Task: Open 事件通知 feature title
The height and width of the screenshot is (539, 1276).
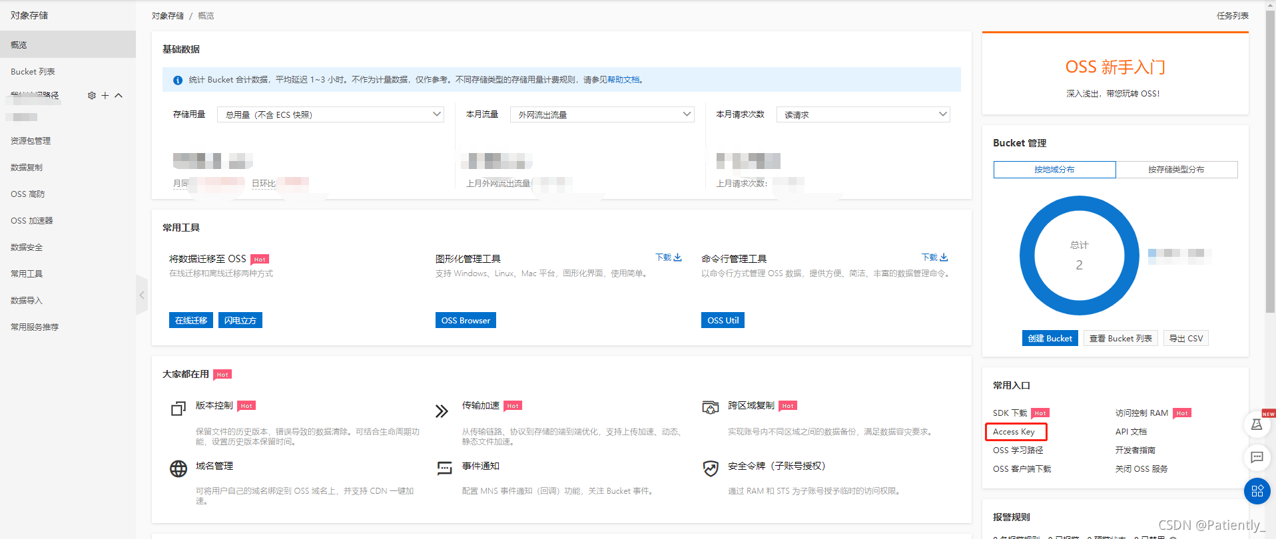Action: click(481, 466)
